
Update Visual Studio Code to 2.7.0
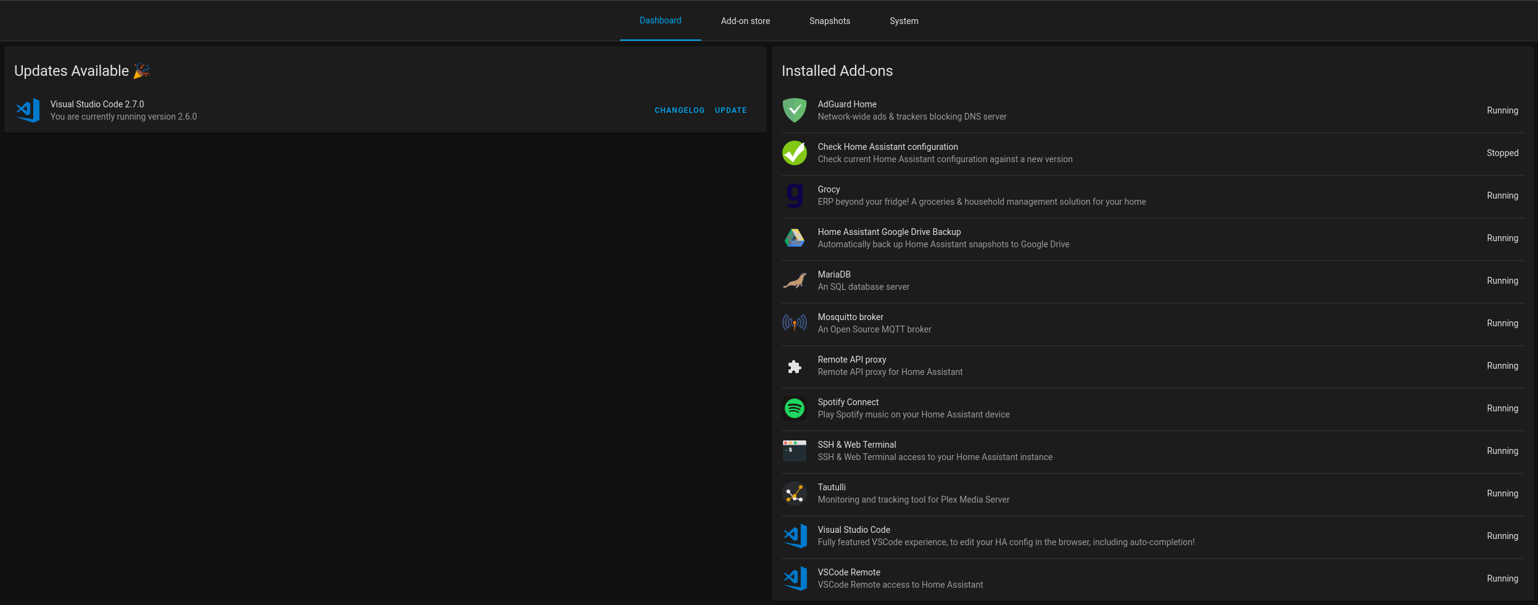point(730,110)
